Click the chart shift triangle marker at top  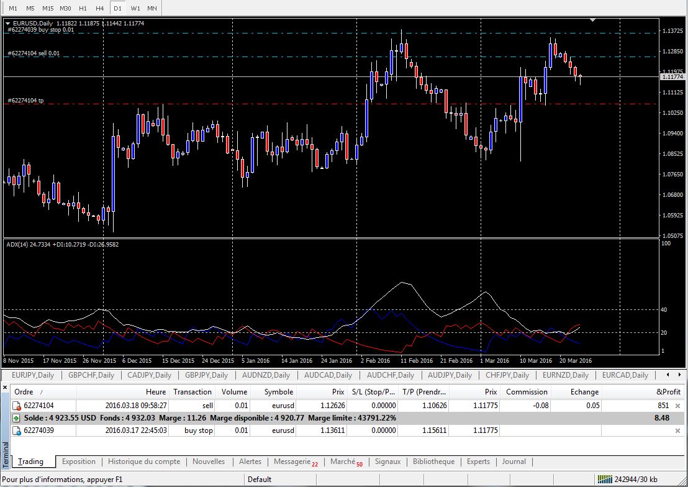click(x=593, y=20)
